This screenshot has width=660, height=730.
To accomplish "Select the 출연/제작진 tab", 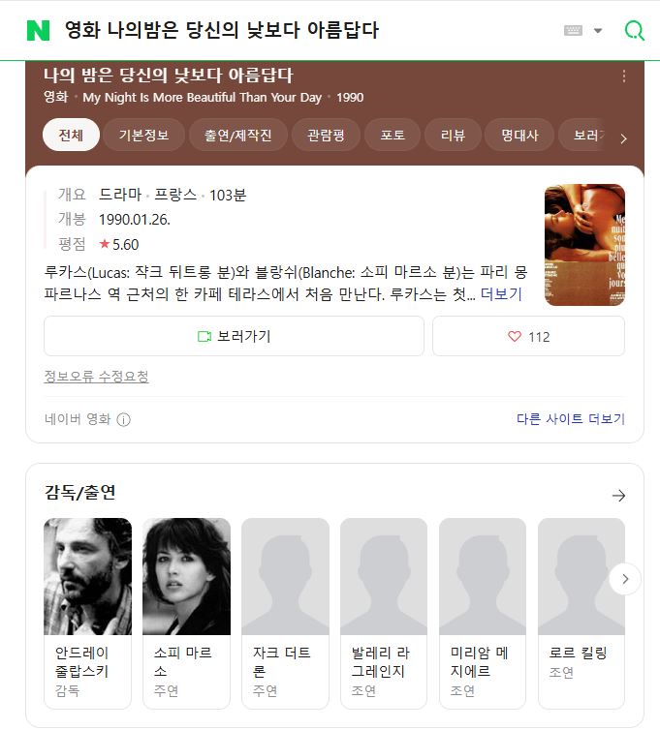I will point(237,135).
